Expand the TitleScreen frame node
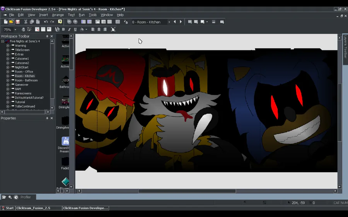Screen dimensions: 348x217 8,50
